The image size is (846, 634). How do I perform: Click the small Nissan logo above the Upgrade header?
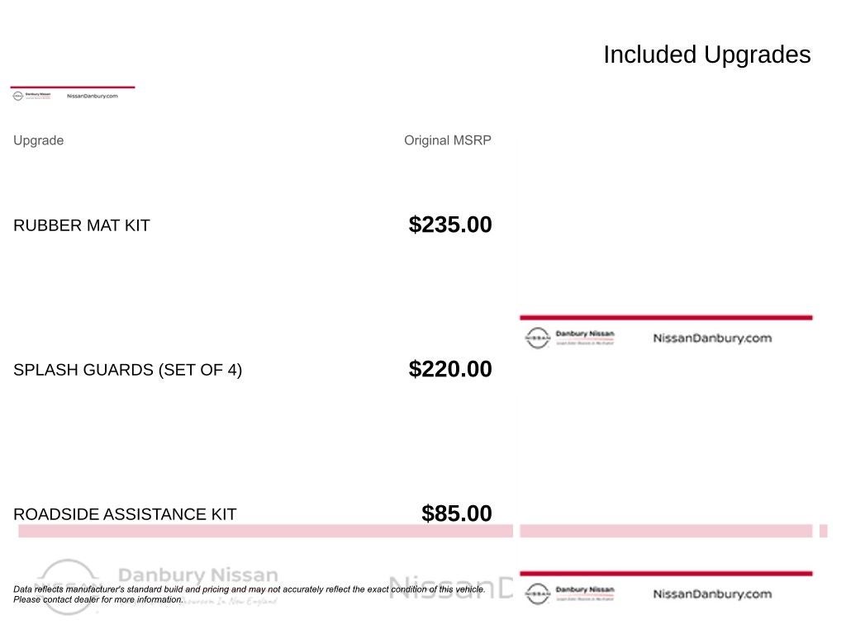[18, 96]
